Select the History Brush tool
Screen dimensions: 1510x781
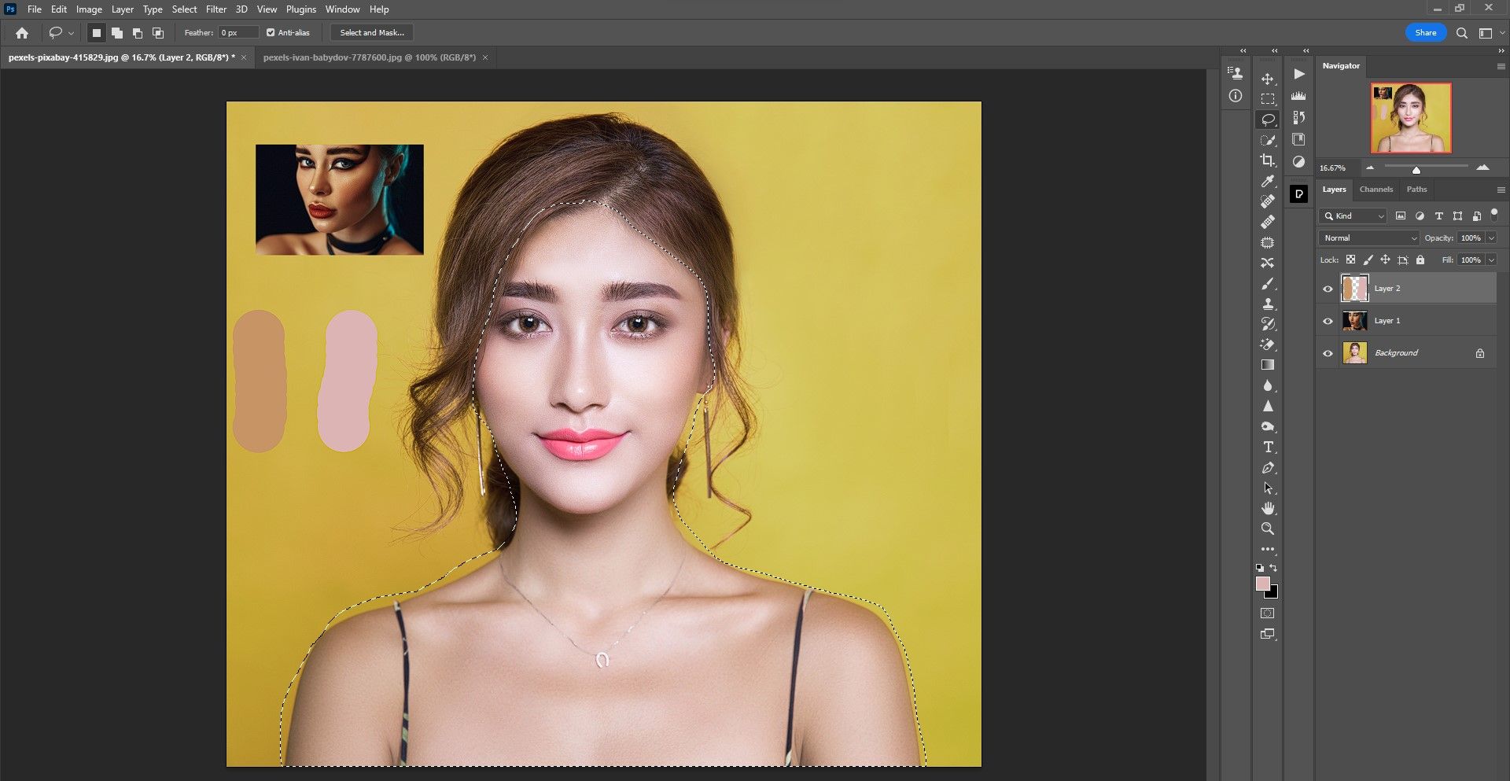[1267, 324]
